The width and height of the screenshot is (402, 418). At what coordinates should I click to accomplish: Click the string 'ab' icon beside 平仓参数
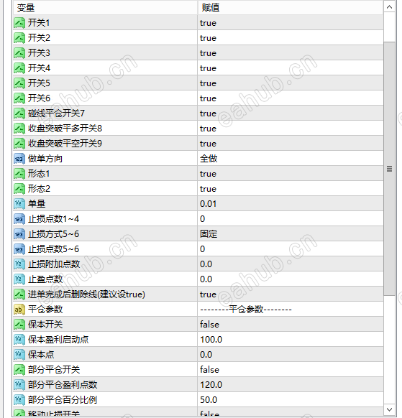[x=19, y=310]
